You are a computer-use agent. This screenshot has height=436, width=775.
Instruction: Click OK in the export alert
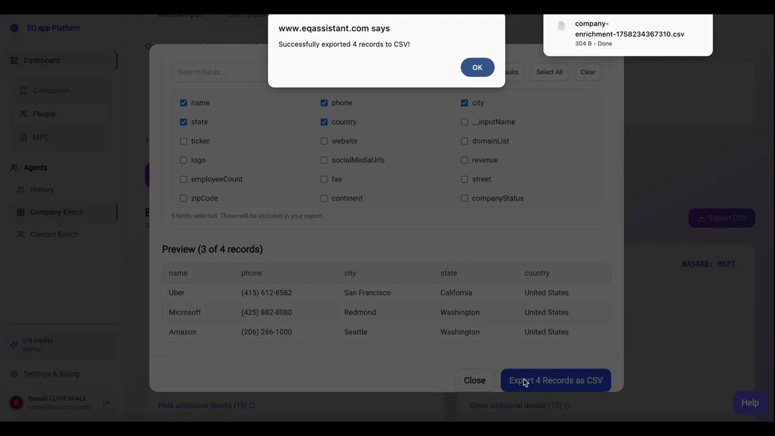(477, 67)
